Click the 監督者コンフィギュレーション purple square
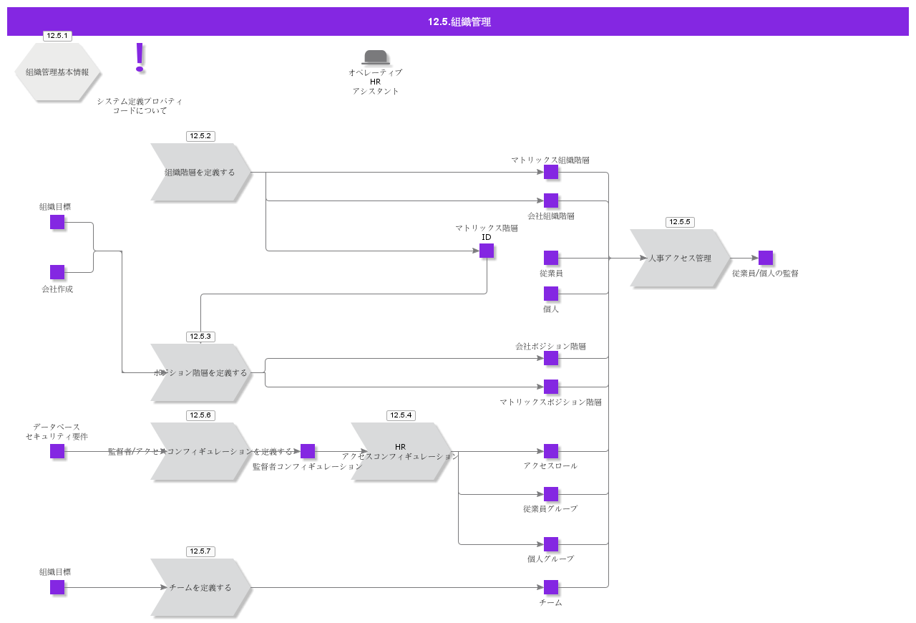 point(308,451)
